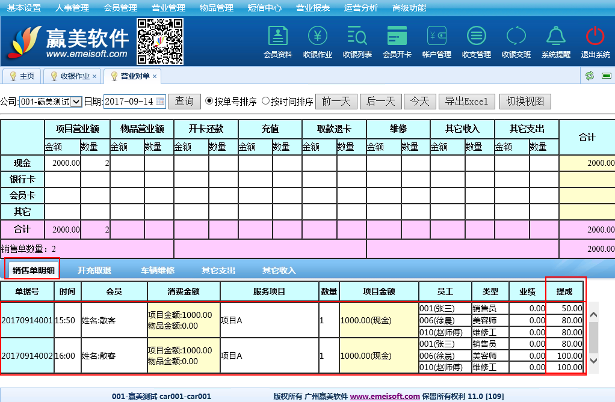This screenshot has width=615, height=402.
Task: Click the 导出Excel button
Action: [x=466, y=102]
